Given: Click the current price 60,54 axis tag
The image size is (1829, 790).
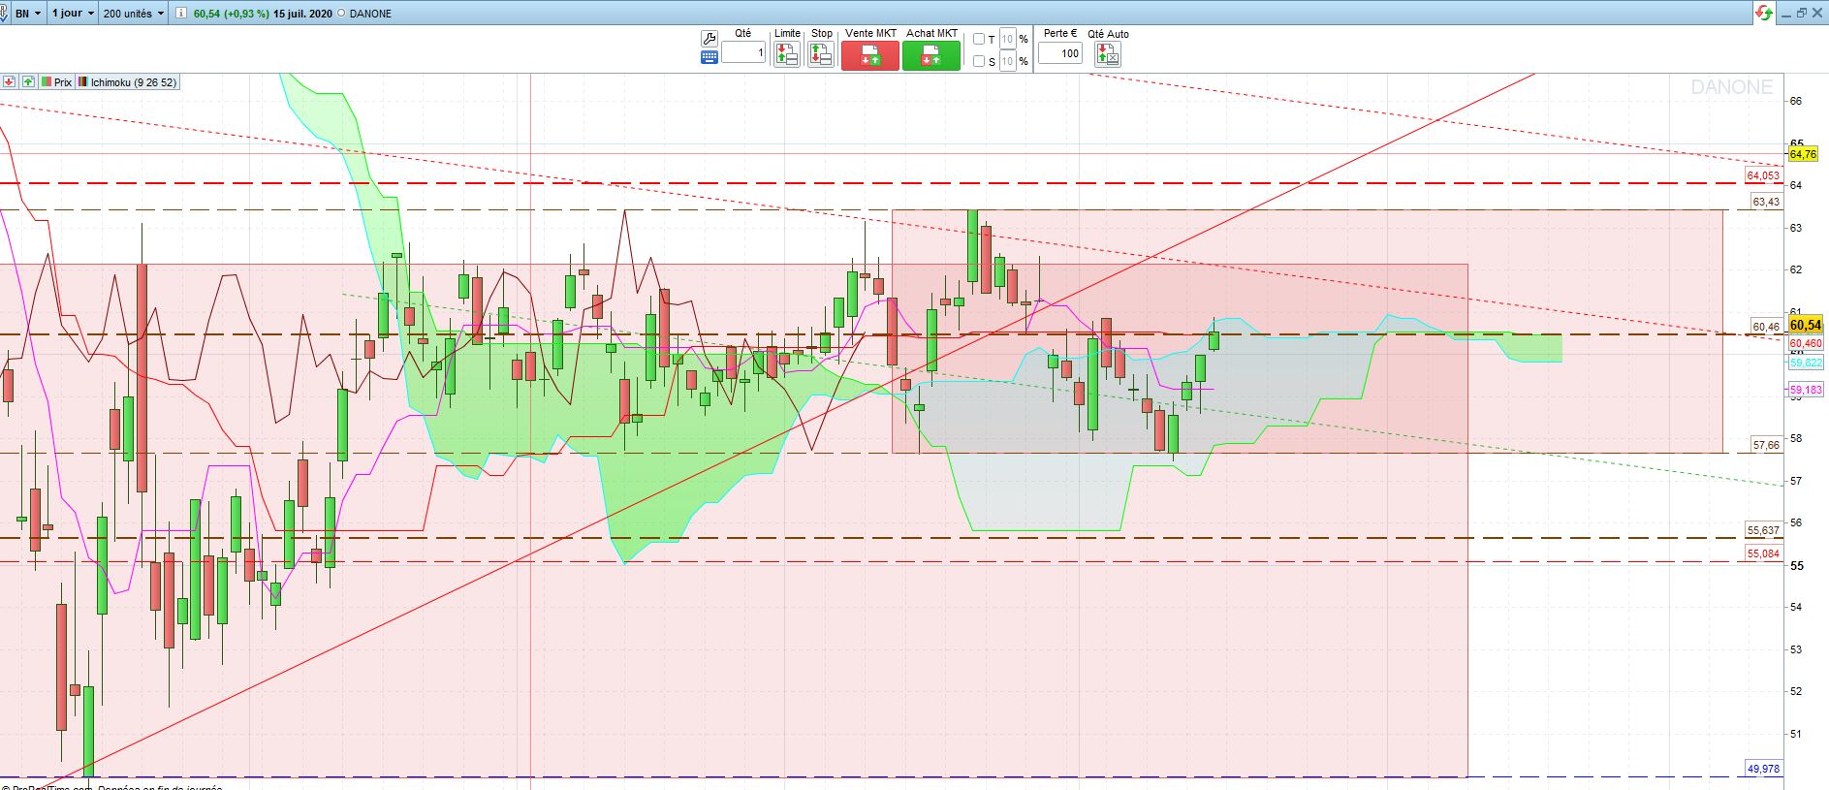Looking at the screenshot, I should pyautogui.click(x=1805, y=326).
